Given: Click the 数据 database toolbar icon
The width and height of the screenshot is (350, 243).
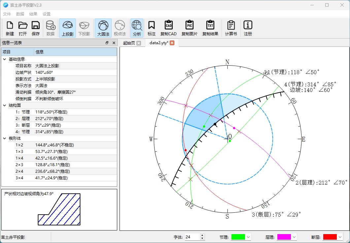Looking at the screenshot, I should (x=51, y=28).
